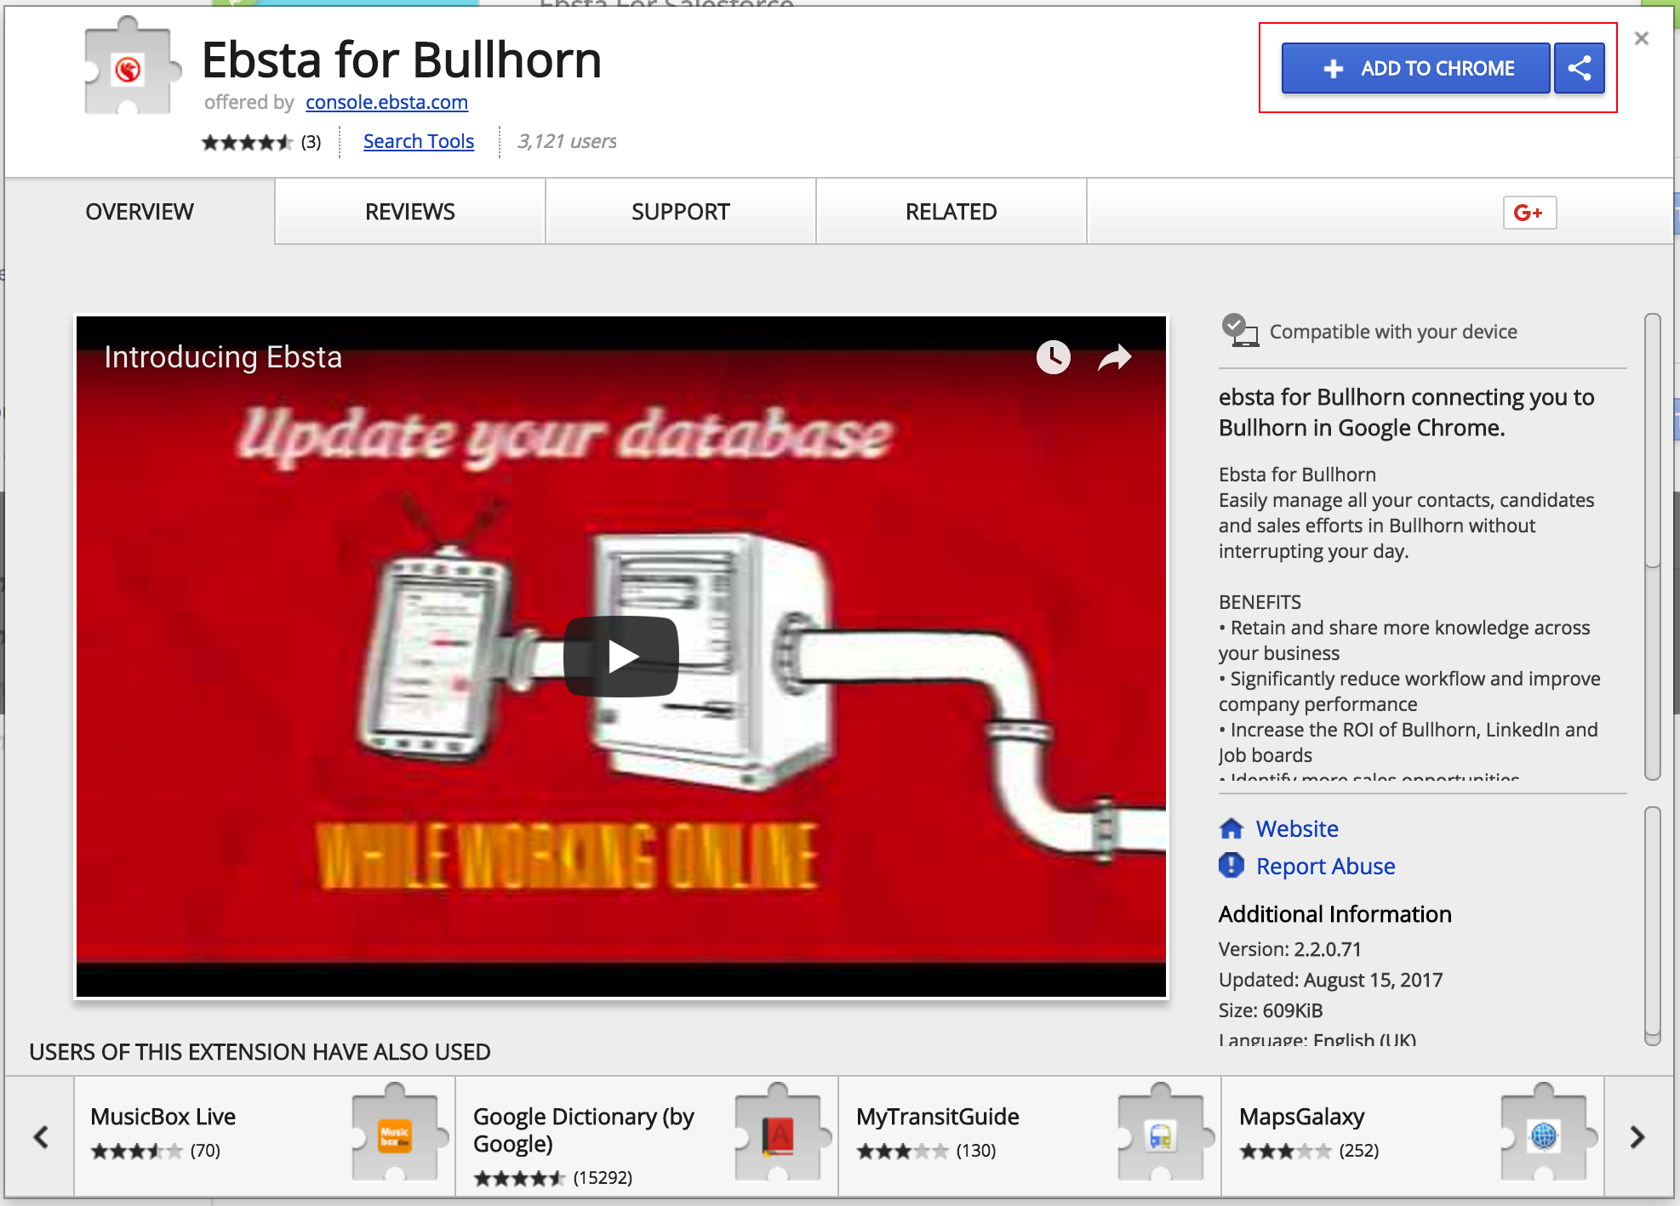Click the share icon next to Add to Chrome
Screen dimensions: 1680x1206
pos(1579,68)
